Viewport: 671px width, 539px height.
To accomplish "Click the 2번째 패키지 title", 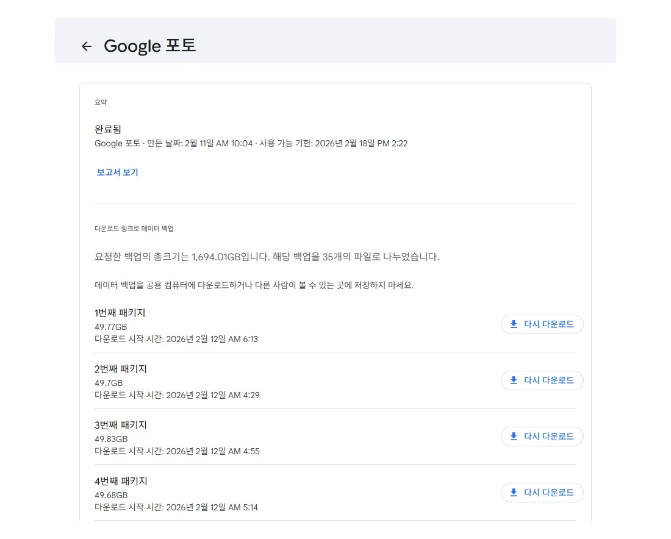I will click(x=121, y=369).
